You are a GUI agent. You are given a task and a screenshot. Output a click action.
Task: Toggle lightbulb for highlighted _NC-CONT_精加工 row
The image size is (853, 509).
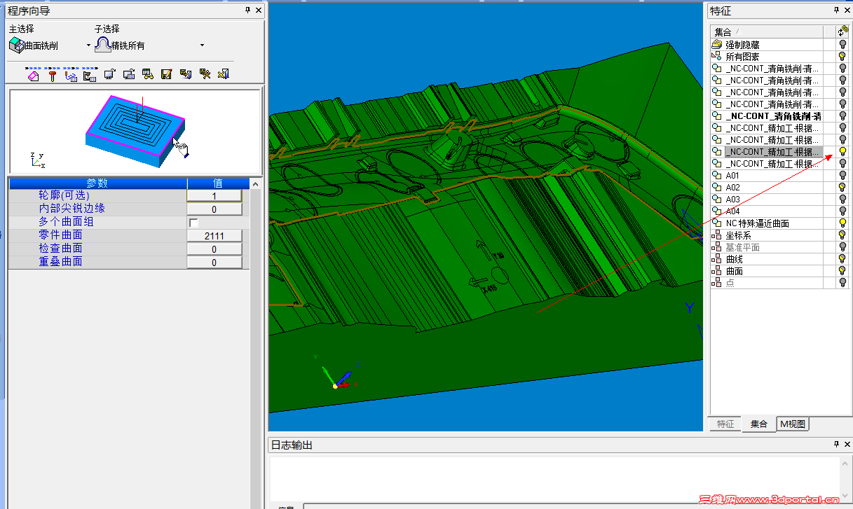coord(842,151)
